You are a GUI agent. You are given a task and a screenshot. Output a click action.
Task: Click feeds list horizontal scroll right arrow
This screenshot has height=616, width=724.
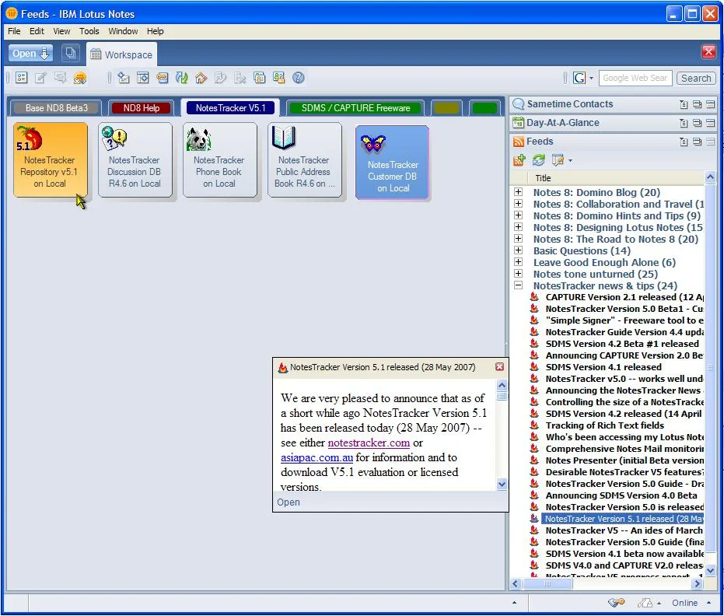tap(698, 584)
